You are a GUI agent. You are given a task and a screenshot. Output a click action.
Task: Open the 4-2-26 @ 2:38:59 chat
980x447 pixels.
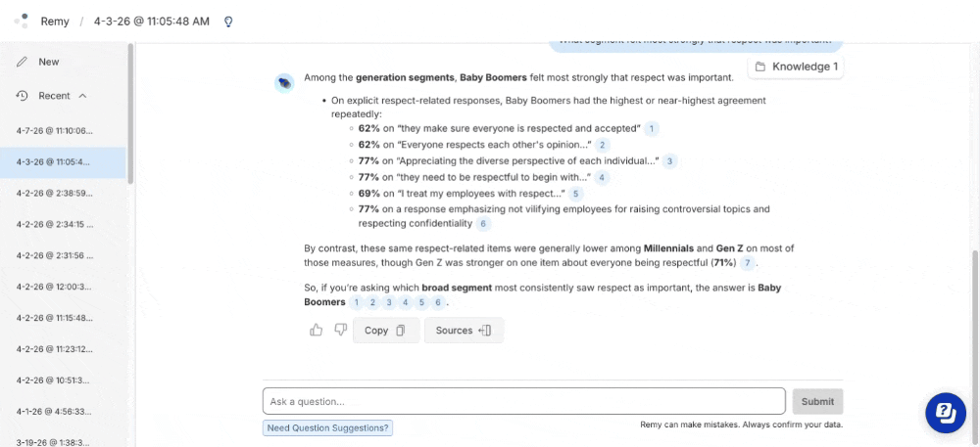55,193
